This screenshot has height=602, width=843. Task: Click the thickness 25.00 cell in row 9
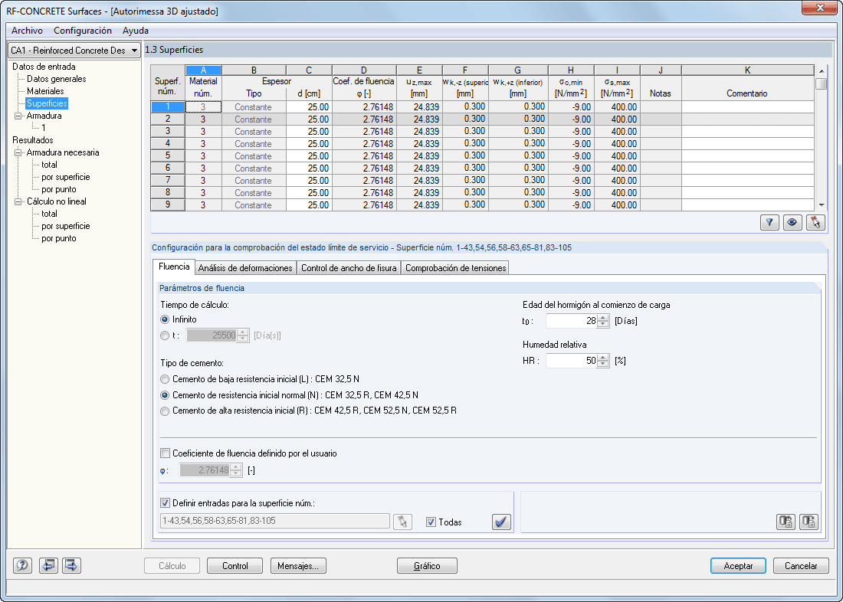coord(309,204)
